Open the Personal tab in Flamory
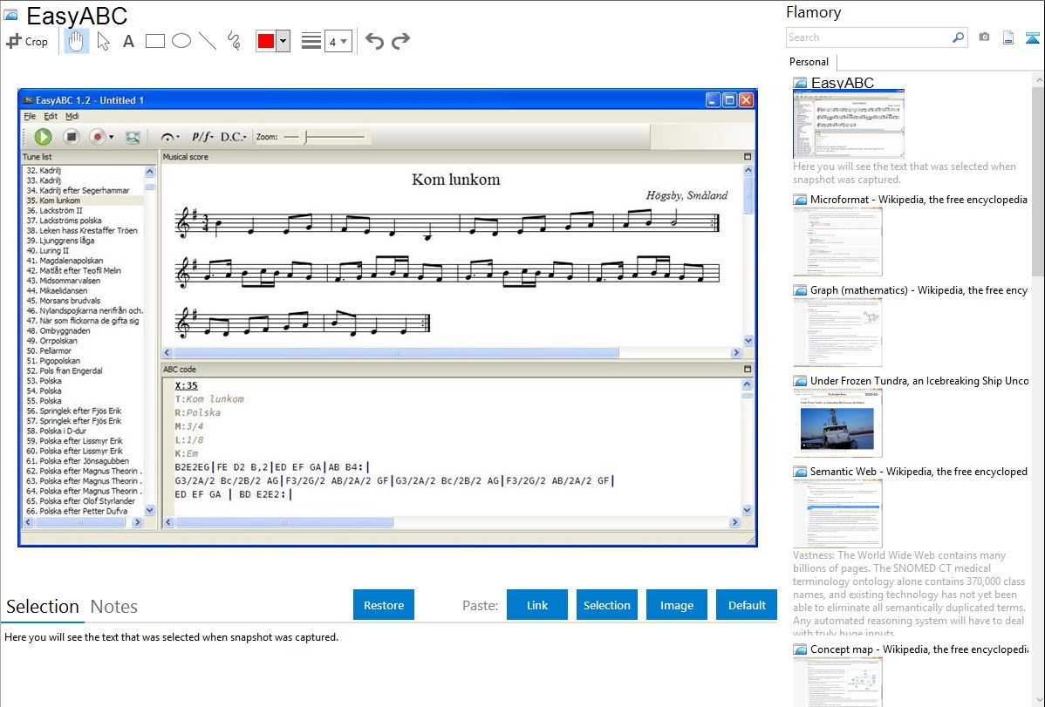This screenshot has height=707, width=1045. [809, 62]
